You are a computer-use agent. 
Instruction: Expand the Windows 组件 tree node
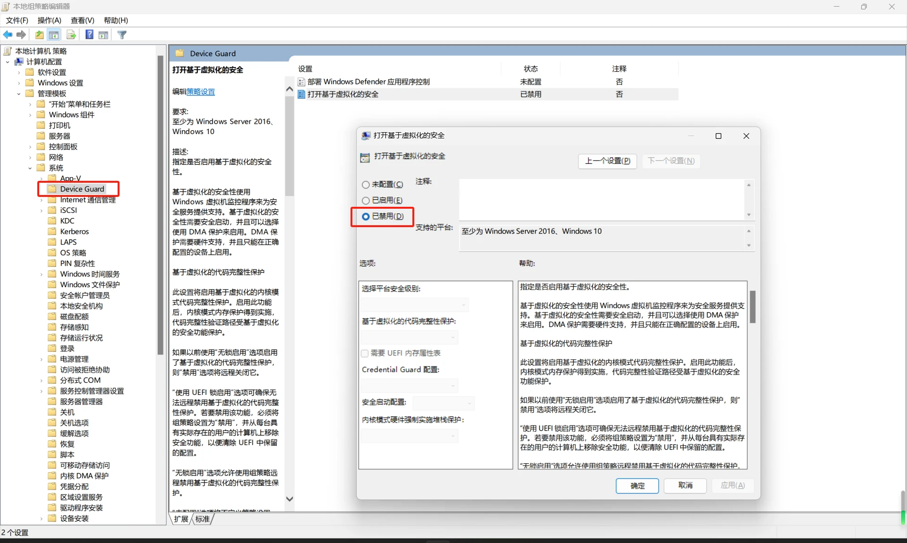(x=30, y=115)
